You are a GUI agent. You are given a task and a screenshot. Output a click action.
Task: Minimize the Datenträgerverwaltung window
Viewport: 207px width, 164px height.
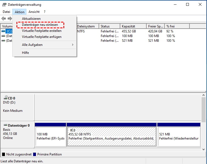point(175,4)
